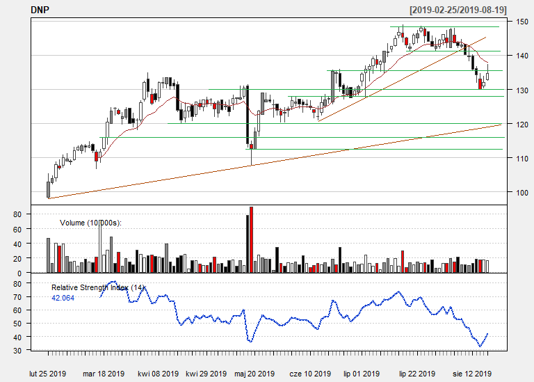
Task: Click the RSI axis 50 label
Action: click(x=17, y=324)
